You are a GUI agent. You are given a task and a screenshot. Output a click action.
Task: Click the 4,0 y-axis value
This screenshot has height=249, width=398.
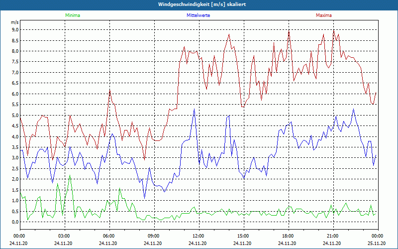coord(15,136)
